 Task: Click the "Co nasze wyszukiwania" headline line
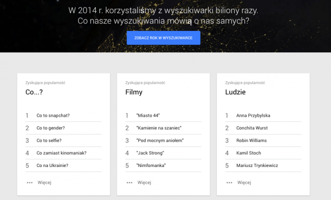click(x=163, y=21)
